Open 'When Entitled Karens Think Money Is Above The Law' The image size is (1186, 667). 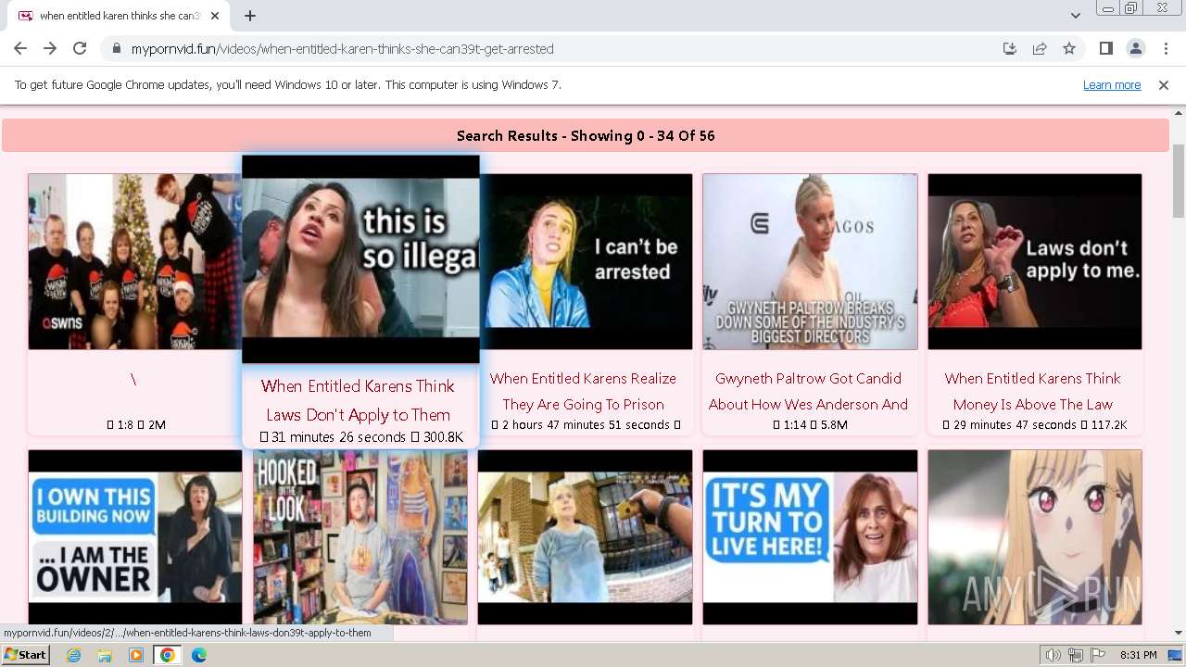coord(1033,391)
